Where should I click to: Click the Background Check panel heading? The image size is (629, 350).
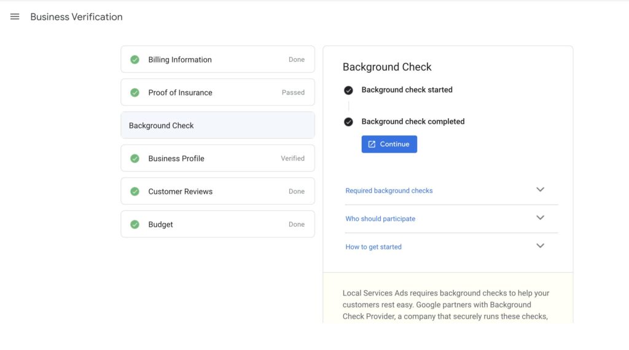[x=387, y=67]
